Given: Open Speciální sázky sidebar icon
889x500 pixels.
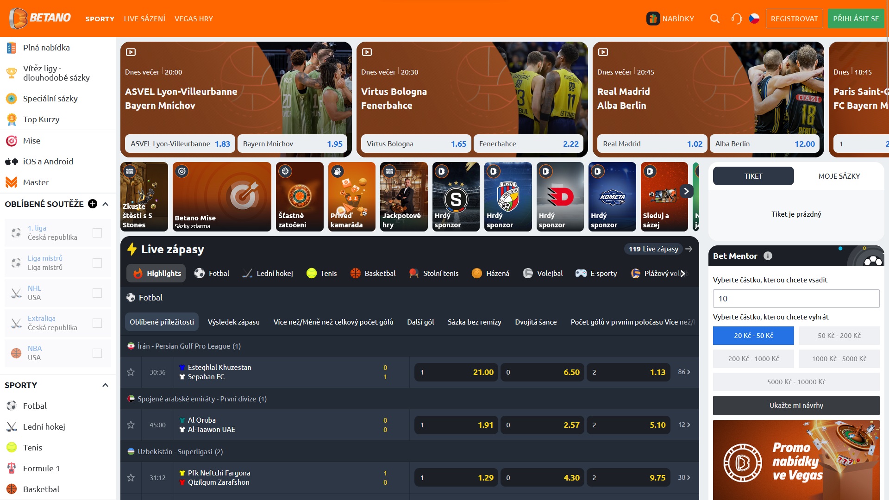Looking at the screenshot, I should (x=12, y=99).
